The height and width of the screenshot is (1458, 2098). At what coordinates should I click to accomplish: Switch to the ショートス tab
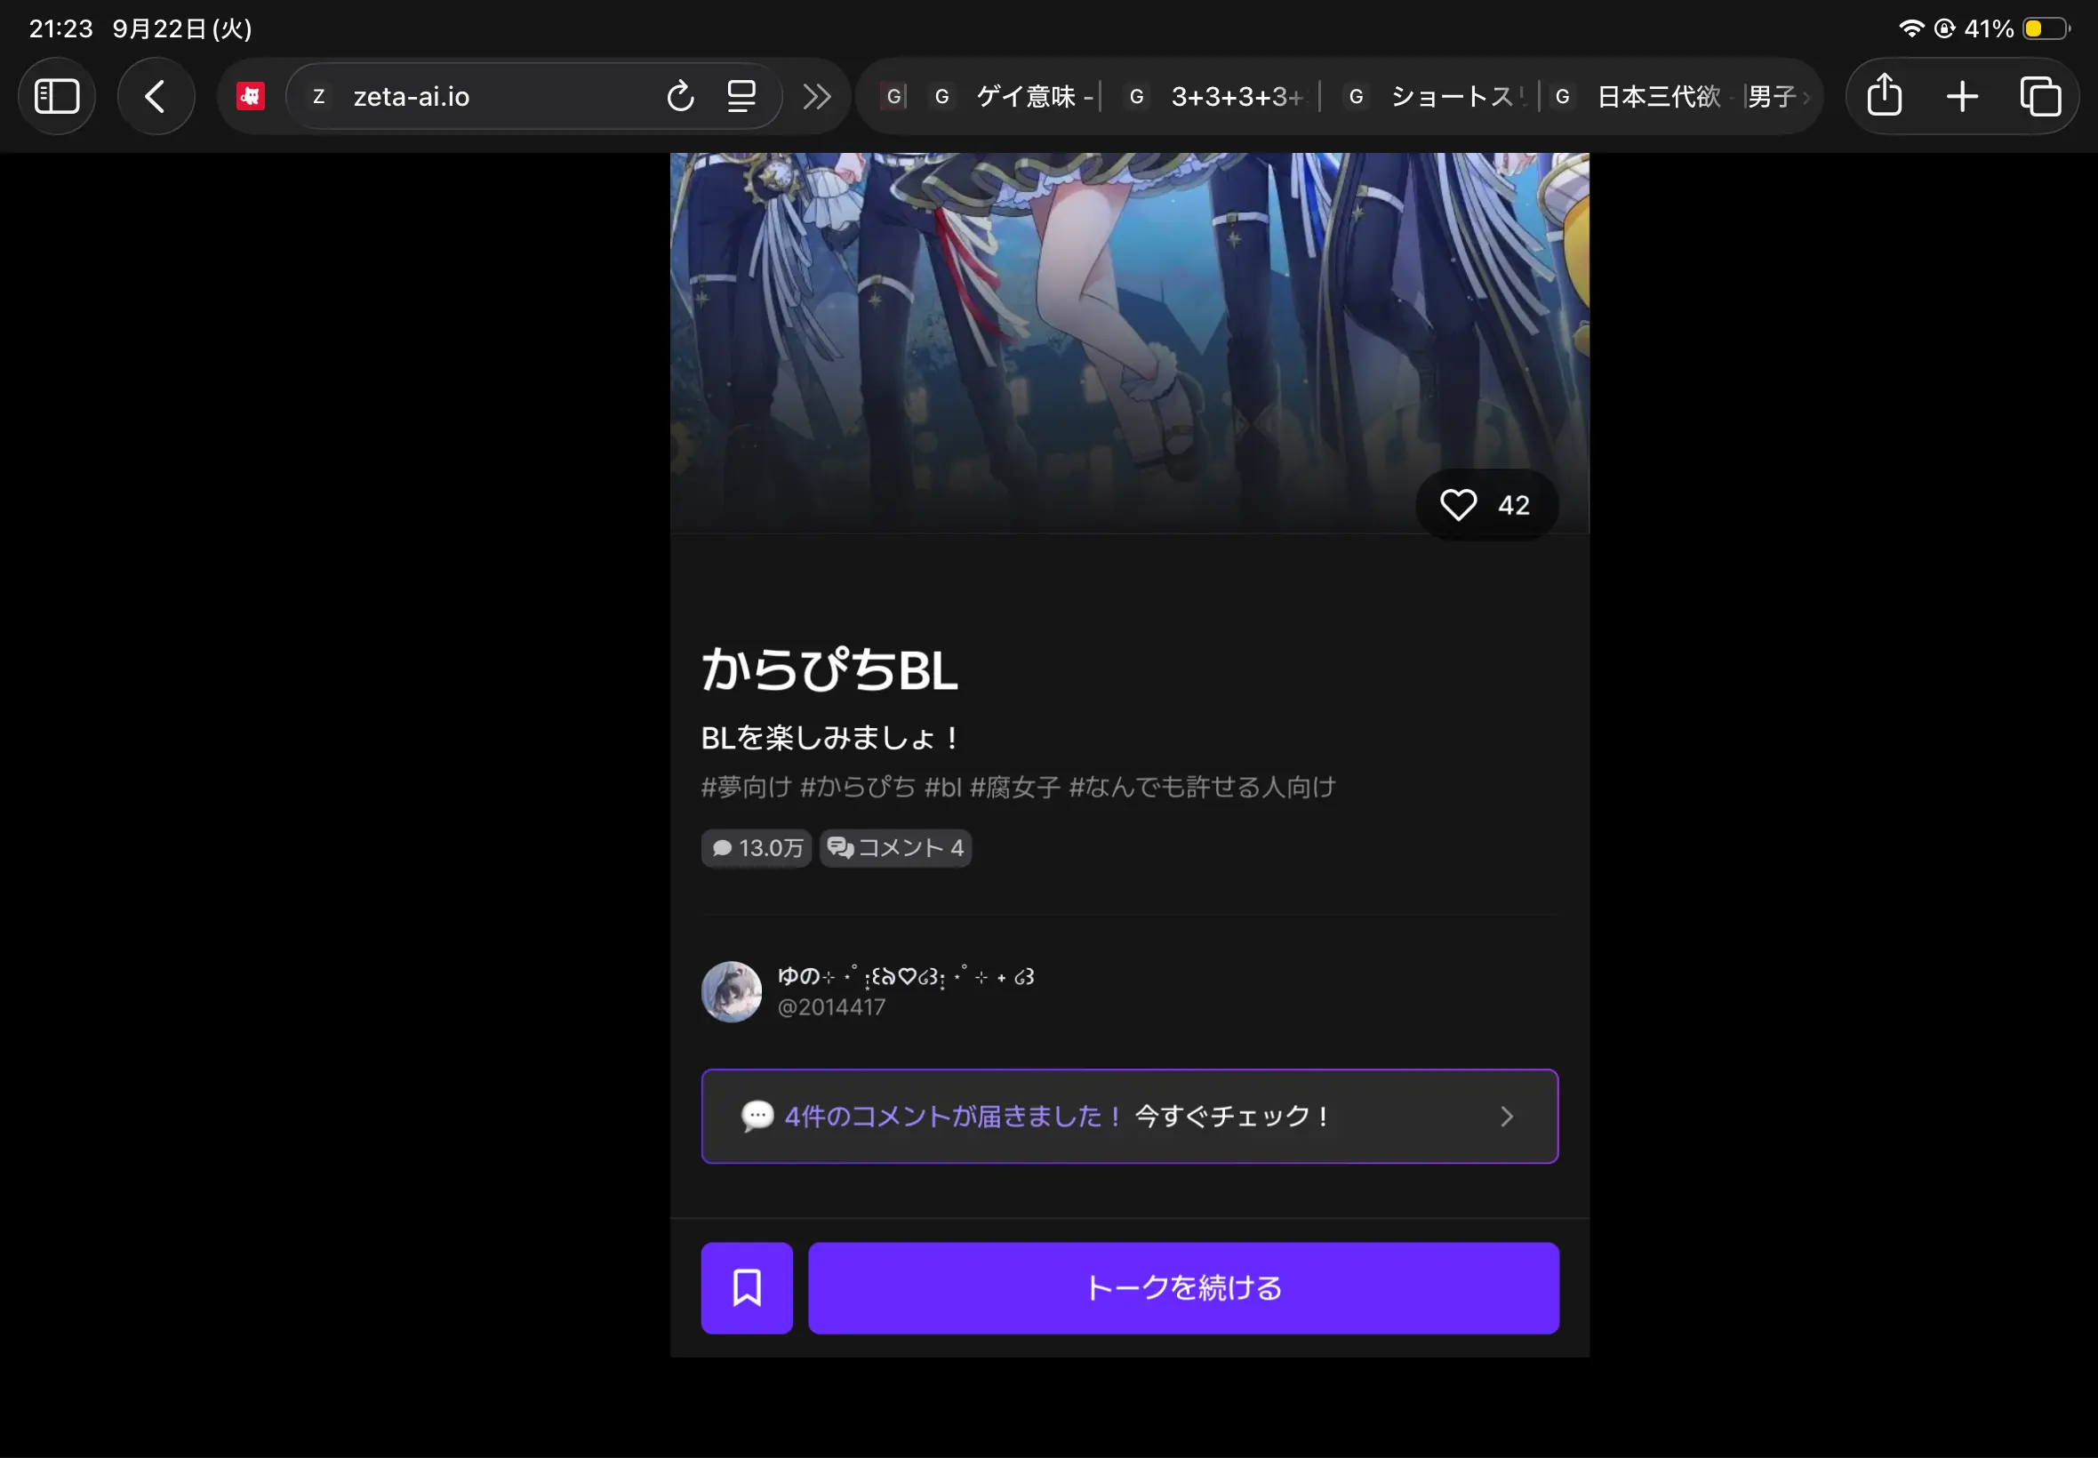(x=1437, y=96)
